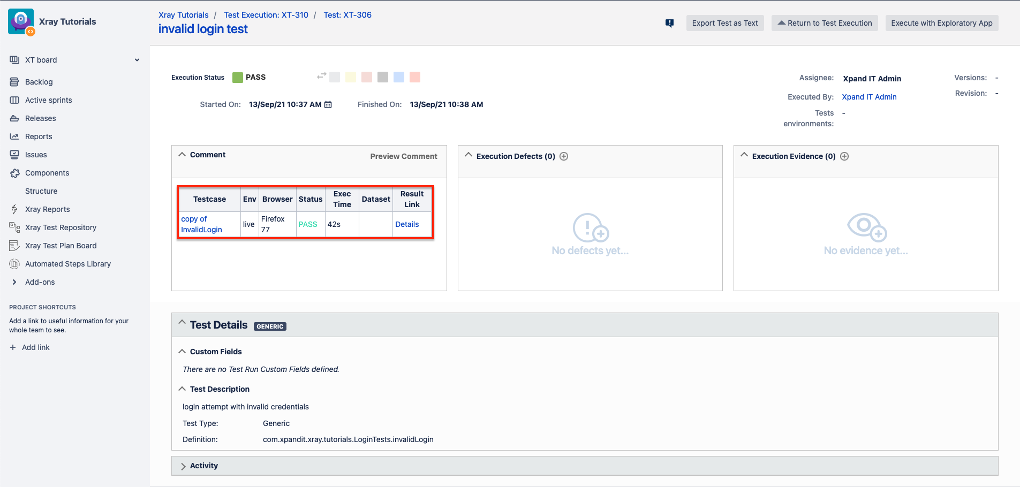
Task: Click Preview Comment
Action: [404, 156]
